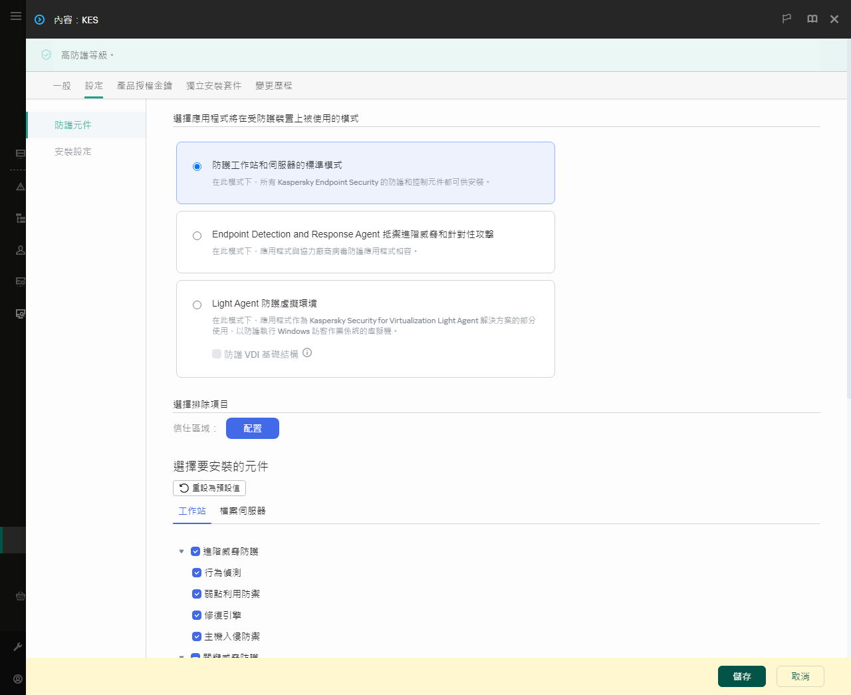This screenshot has height=695, width=851.
Task: Switch to the 檔案伺服器 tab
Action: click(243, 511)
